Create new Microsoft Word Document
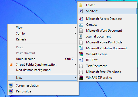This screenshot has width=138, height=97. tap(107, 31)
